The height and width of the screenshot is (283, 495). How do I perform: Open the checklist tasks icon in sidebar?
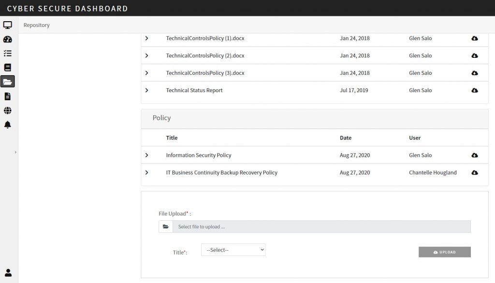coord(8,53)
